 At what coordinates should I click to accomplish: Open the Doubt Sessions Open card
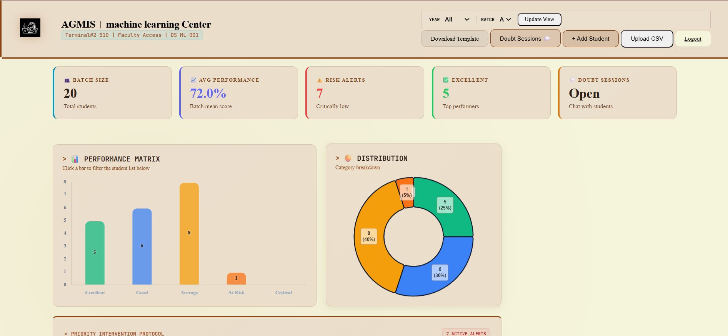tap(617, 93)
